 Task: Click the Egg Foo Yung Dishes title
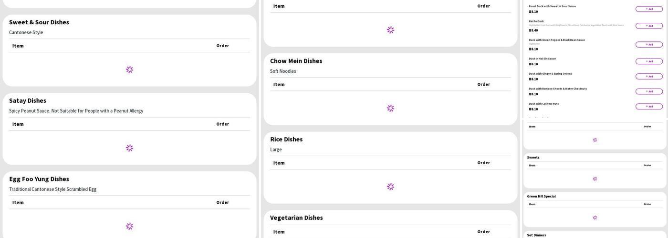(x=39, y=179)
